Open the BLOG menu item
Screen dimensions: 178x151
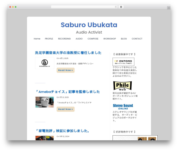(x=124, y=39)
